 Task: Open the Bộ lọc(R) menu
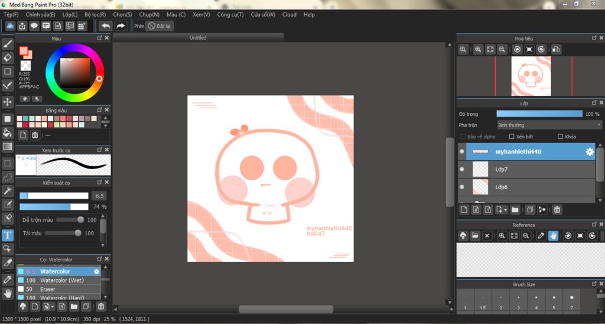click(x=95, y=14)
